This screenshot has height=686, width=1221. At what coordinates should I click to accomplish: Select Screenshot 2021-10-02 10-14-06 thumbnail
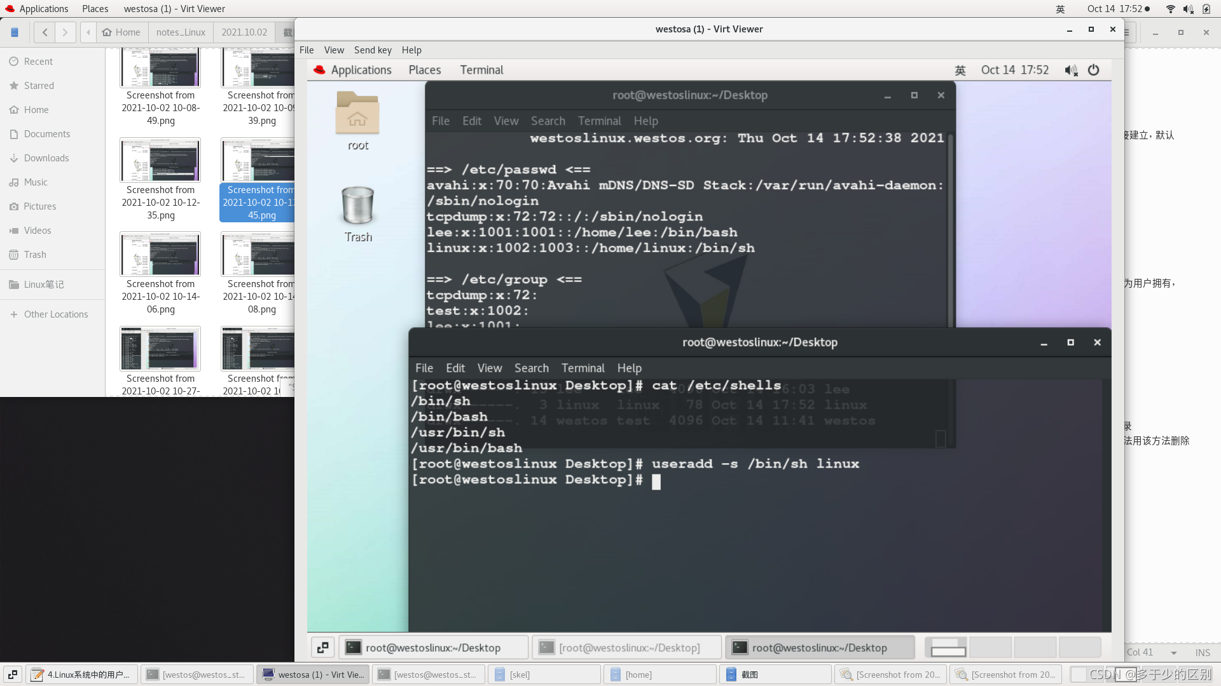point(160,254)
